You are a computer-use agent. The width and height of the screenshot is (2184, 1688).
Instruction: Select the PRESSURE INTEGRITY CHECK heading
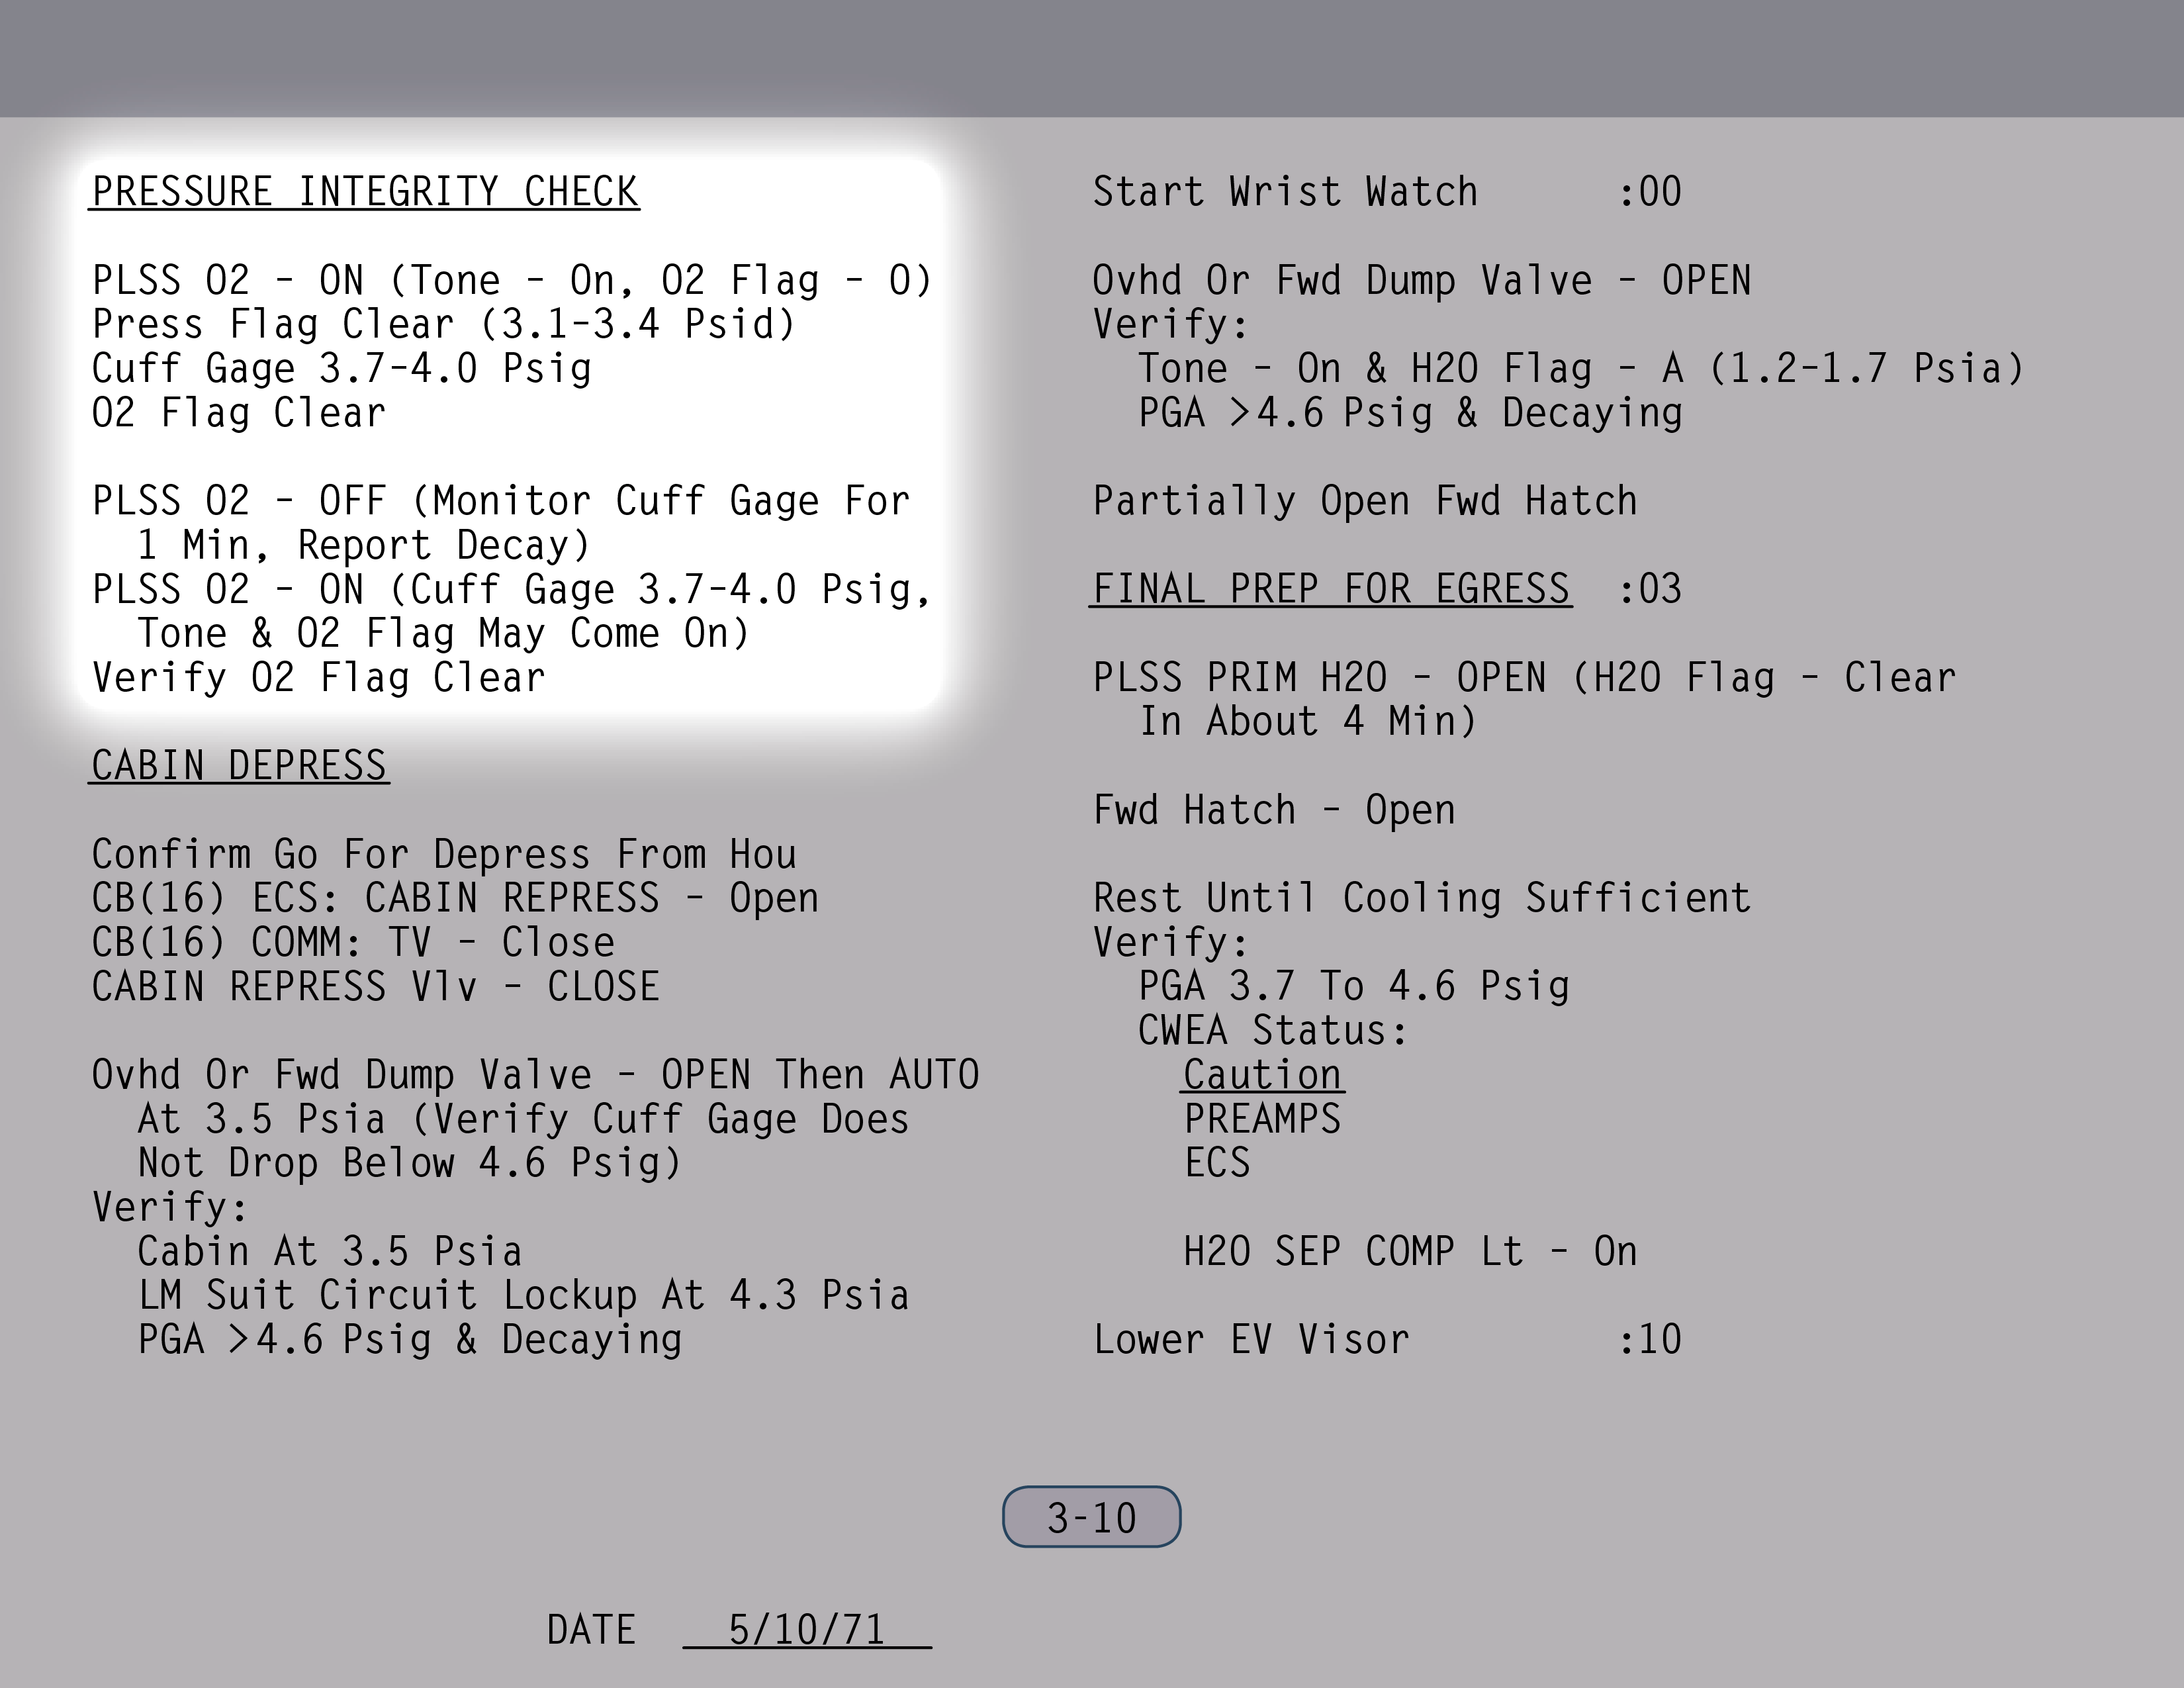tap(365, 192)
